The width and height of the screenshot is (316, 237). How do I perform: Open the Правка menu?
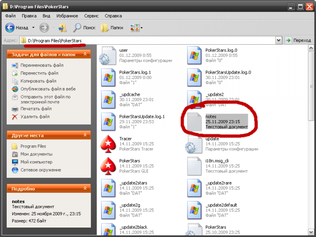tap(29, 16)
